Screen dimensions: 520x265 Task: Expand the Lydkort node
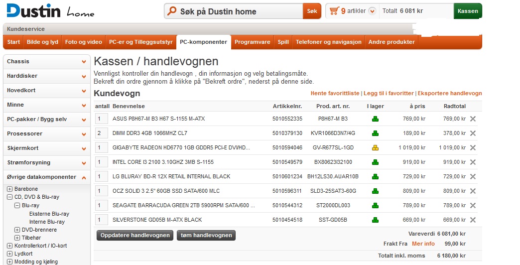click(10, 254)
